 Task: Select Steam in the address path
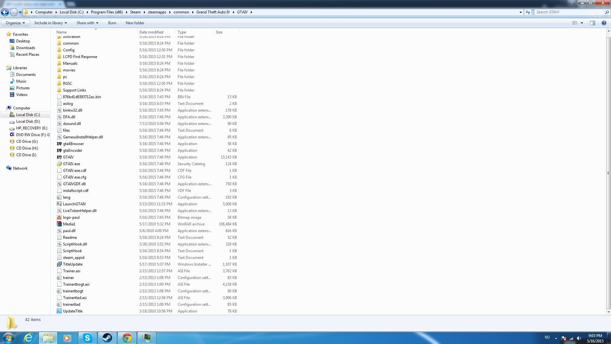pyautogui.click(x=135, y=12)
